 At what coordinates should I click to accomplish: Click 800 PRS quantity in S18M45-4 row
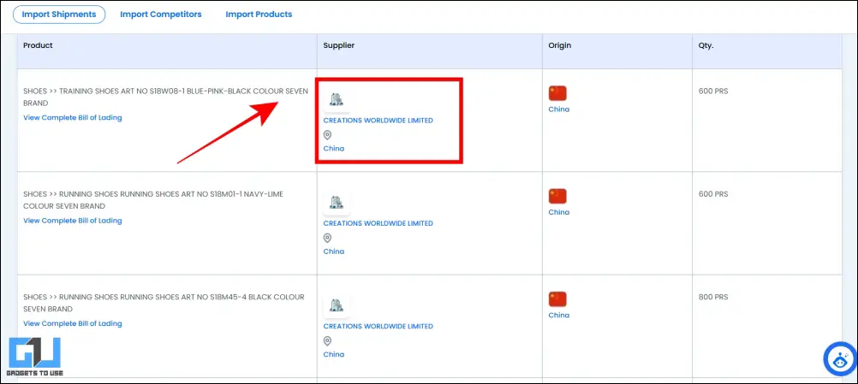(713, 297)
